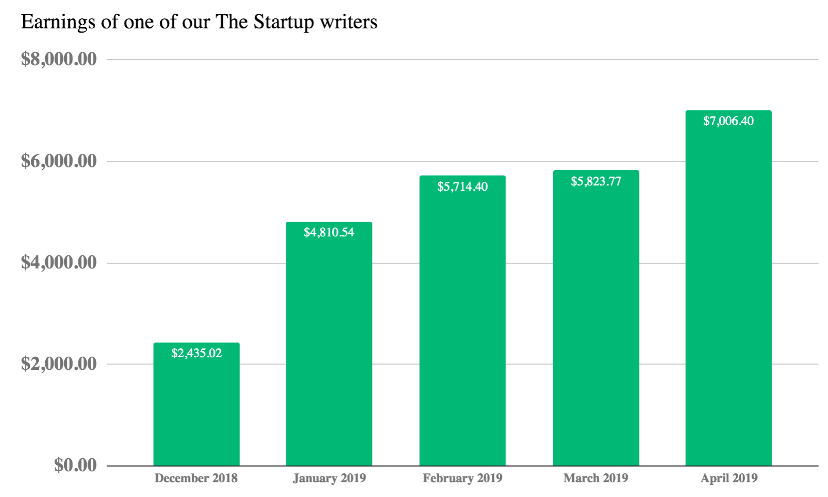Click the $6,000.00 axis label
The height and width of the screenshot is (497, 828).
tap(59, 161)
